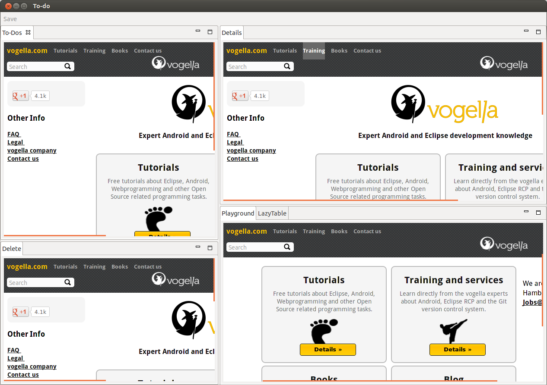
Task: Open vogella company link in Delete panel
Action: (x=32, y=366)
